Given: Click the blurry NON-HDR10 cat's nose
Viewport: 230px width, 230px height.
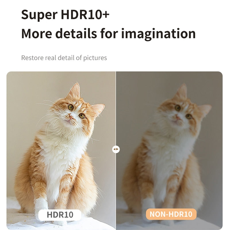Looking at the screenshot, I should click(177, 117).
